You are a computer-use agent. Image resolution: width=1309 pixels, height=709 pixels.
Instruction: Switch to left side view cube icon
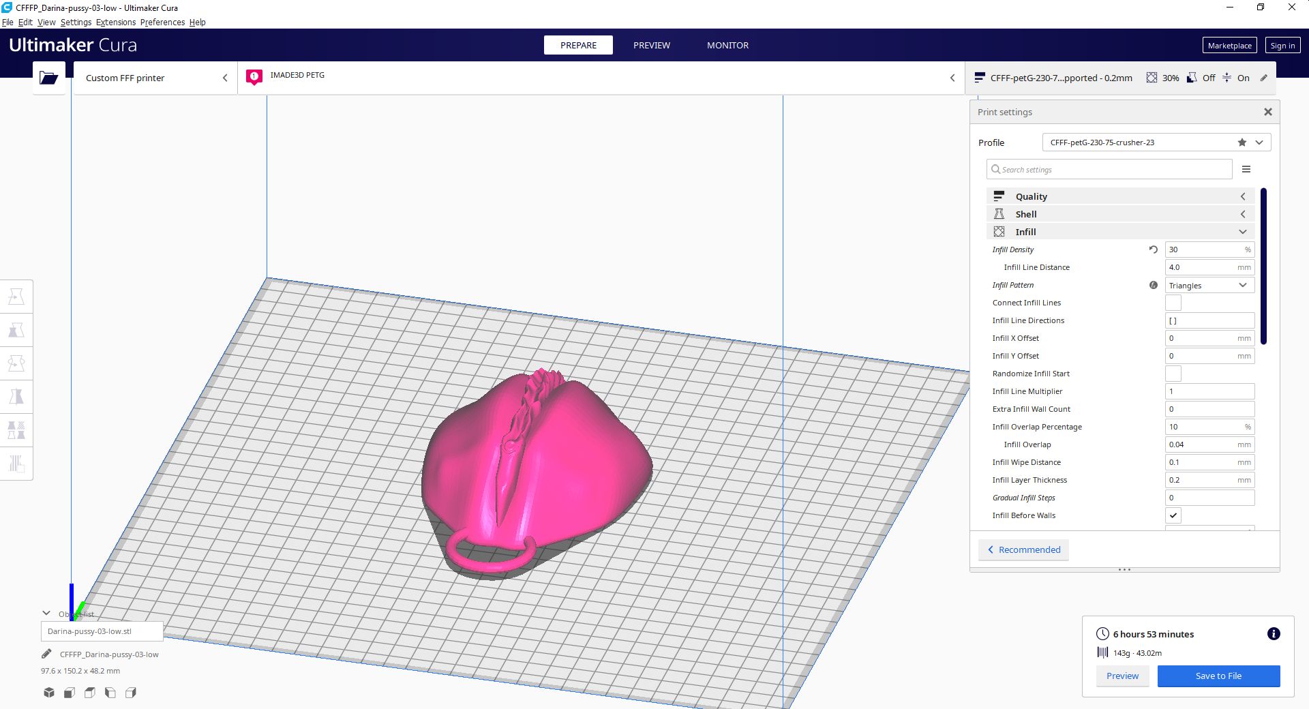[x=110, y=693]
